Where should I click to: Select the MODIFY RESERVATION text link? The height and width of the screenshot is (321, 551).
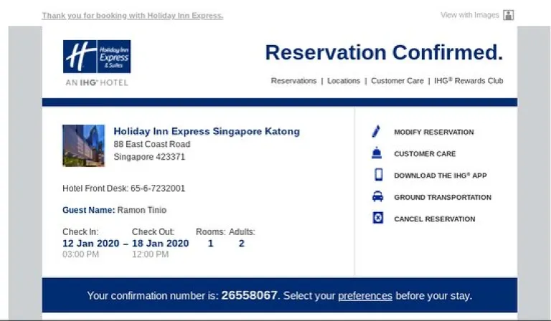pos(433,133)
